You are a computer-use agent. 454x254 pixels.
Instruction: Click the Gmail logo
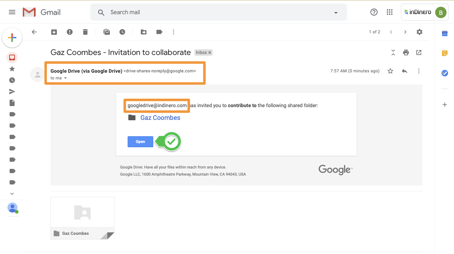42,12
